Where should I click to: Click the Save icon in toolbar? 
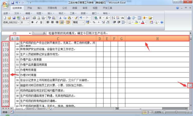coord(14,18)
